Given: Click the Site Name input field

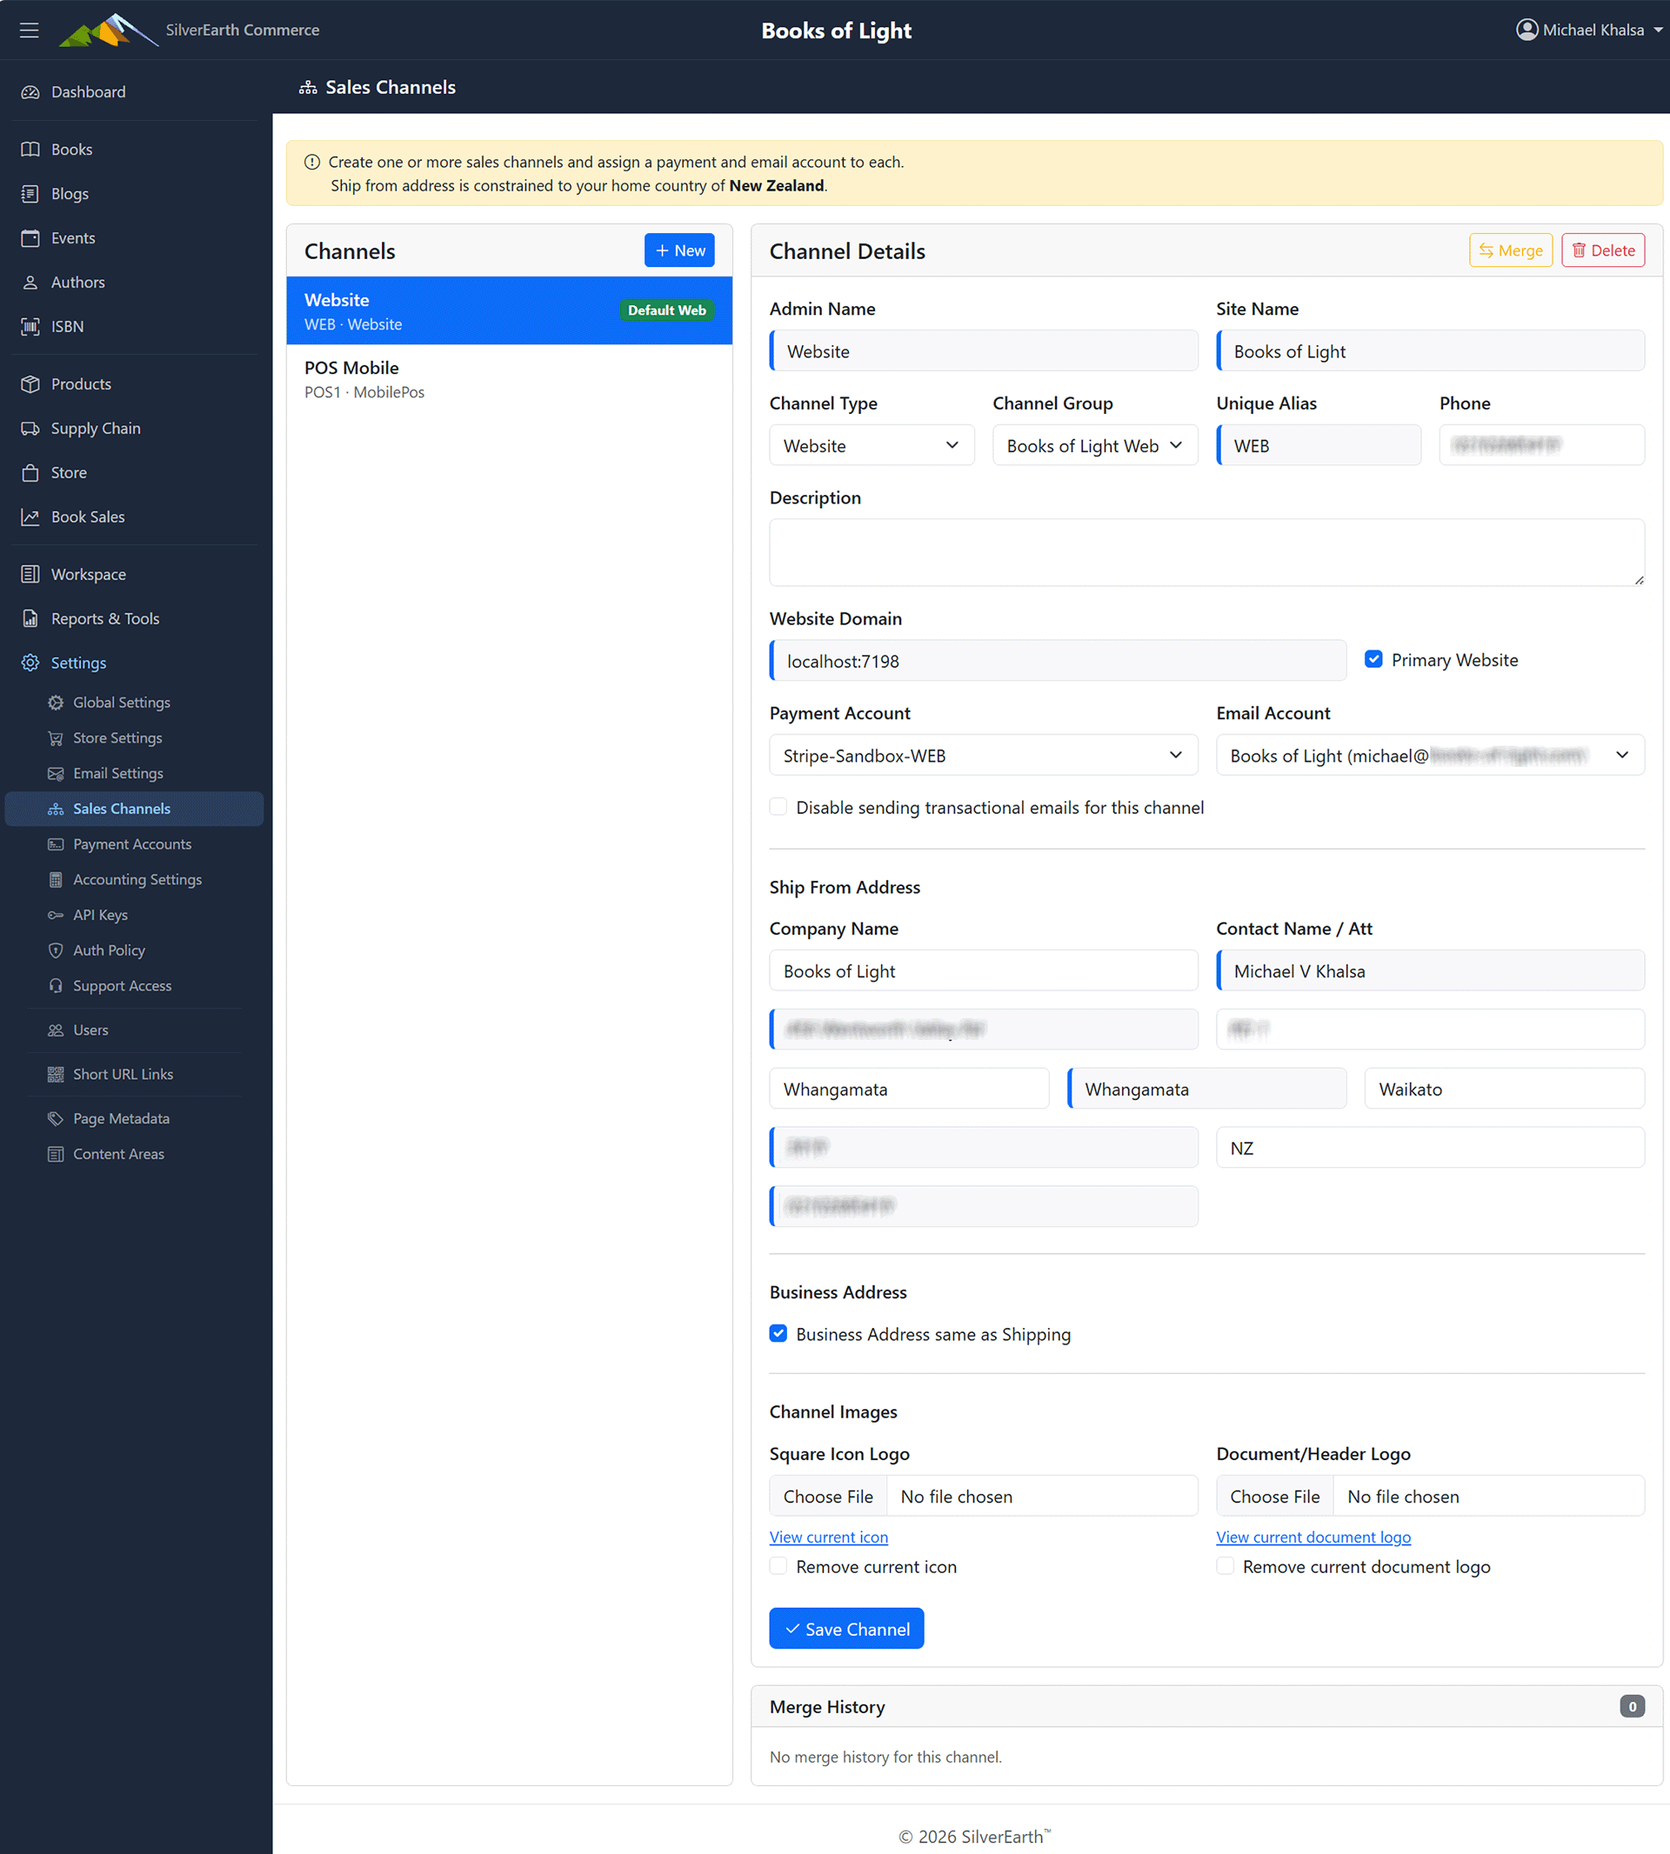Looking at the screenshot, I should click(1430, 350).
